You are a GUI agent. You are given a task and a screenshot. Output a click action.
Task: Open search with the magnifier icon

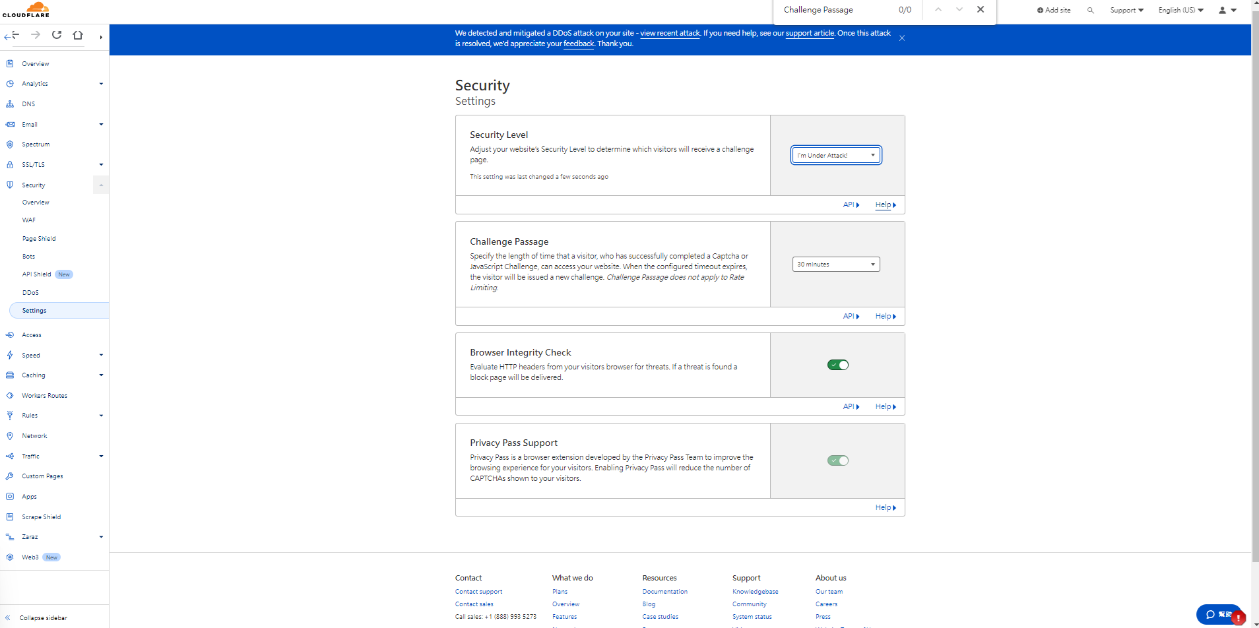1091,11
